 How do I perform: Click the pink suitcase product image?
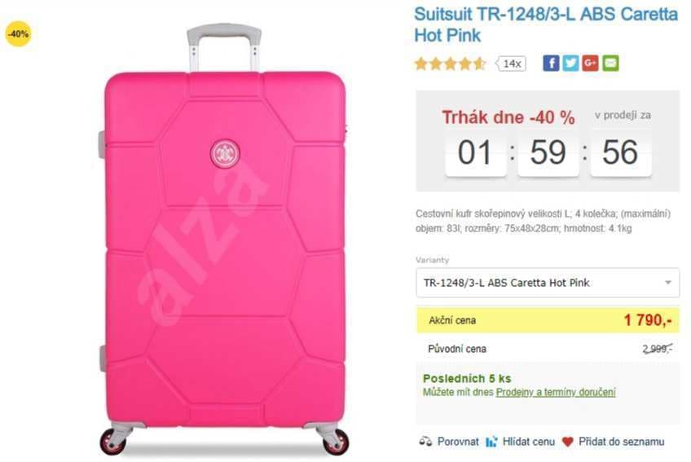point(225,240)
